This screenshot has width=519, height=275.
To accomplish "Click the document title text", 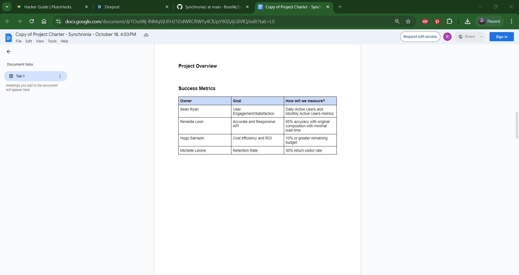I will pyautogui.click(x=76, y=34).
